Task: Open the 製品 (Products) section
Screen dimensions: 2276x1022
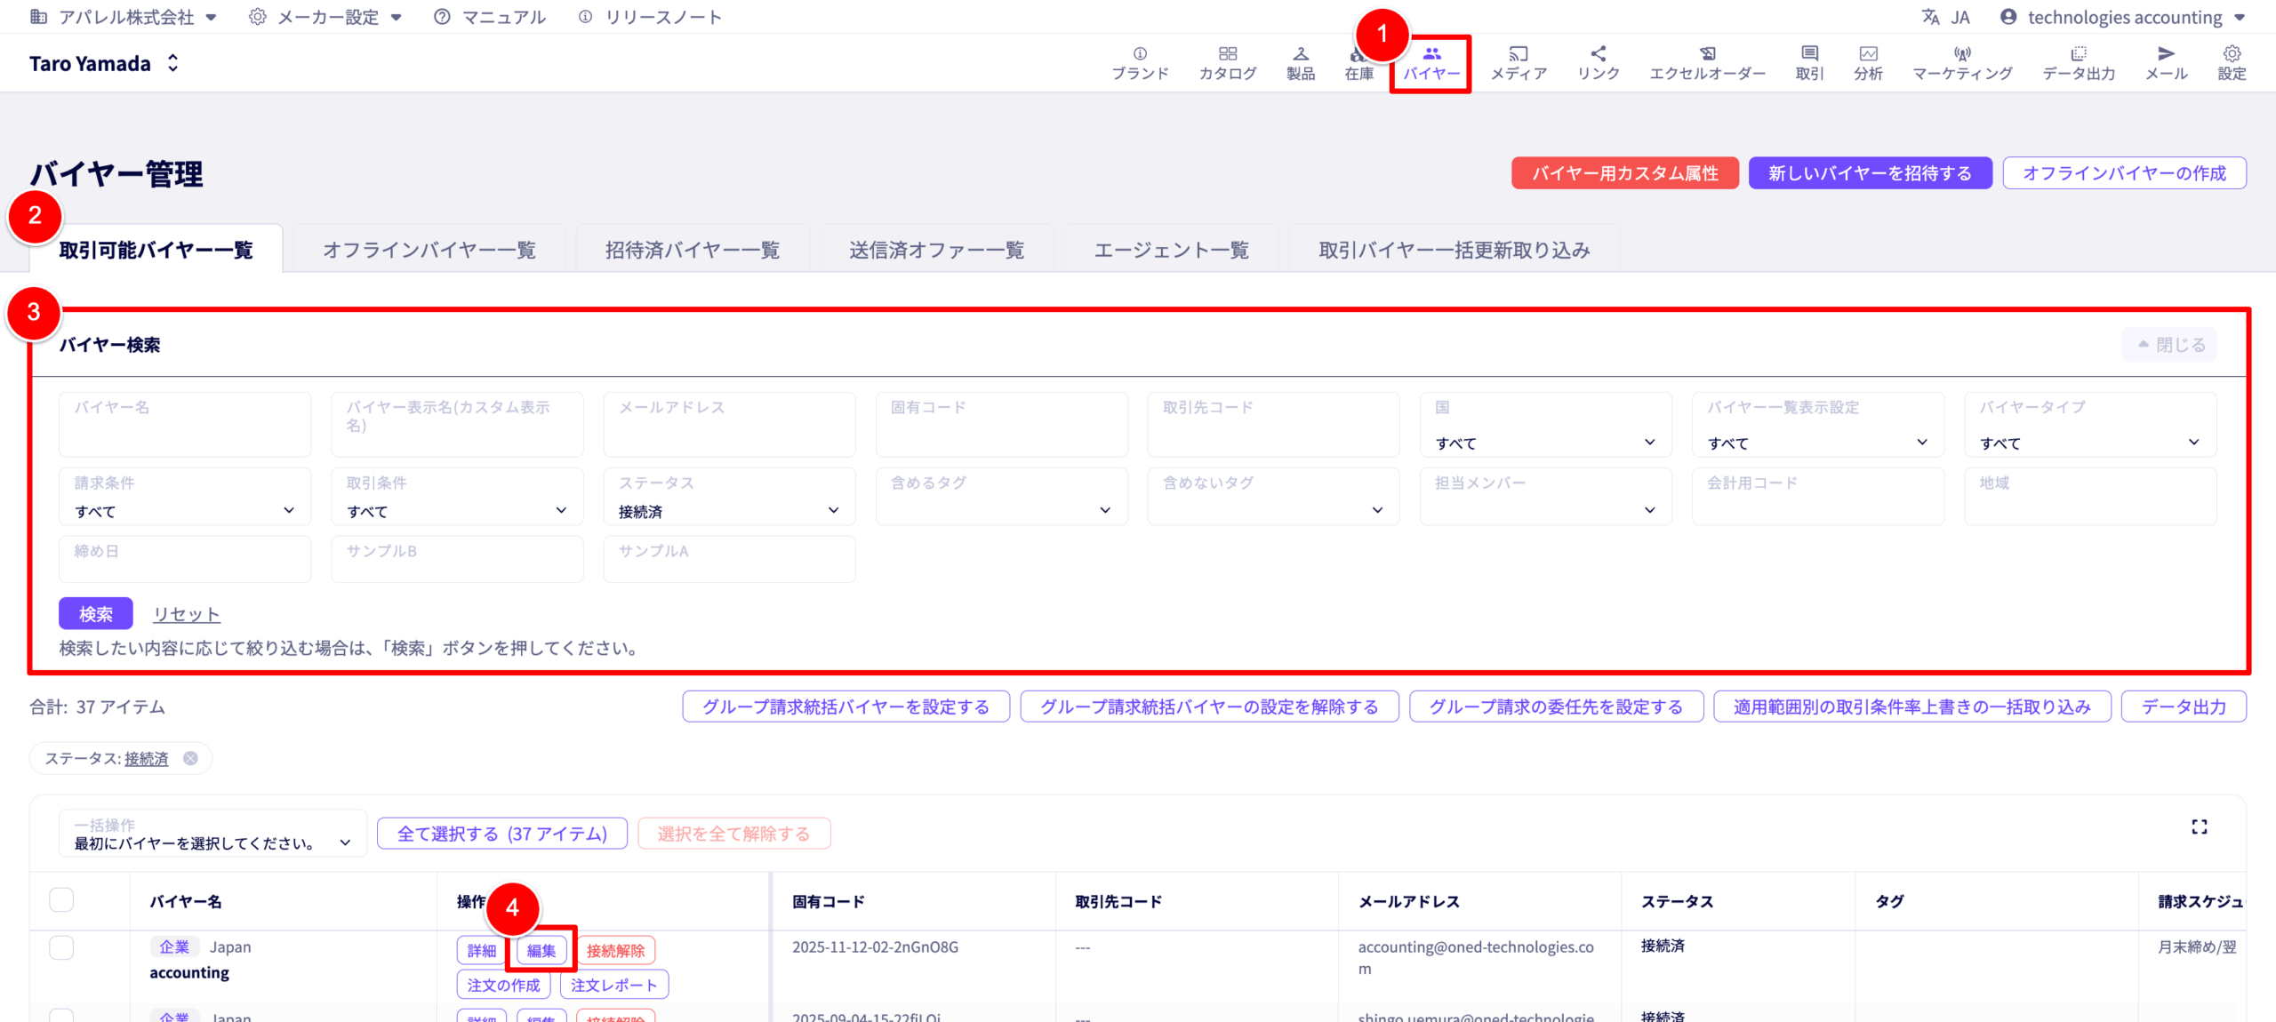Action: tap(1300, 62)
